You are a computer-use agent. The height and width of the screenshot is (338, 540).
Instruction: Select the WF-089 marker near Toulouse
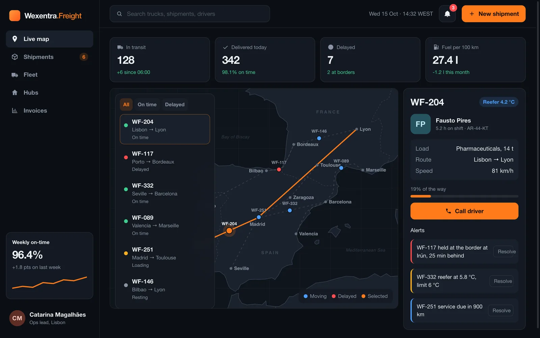click(x=341, y=168)
